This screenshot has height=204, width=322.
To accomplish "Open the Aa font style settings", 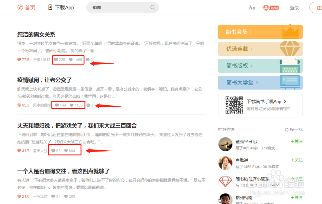I will pyautogui.click(x=252, y=8).
